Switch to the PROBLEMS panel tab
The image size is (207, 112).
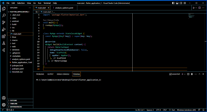click(x=40, y=74)
